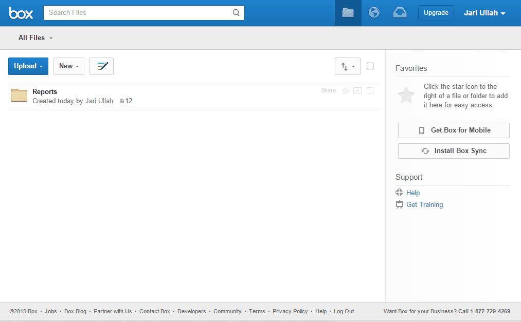Click the Get Training presentation icon

click(x=400, y=204)
